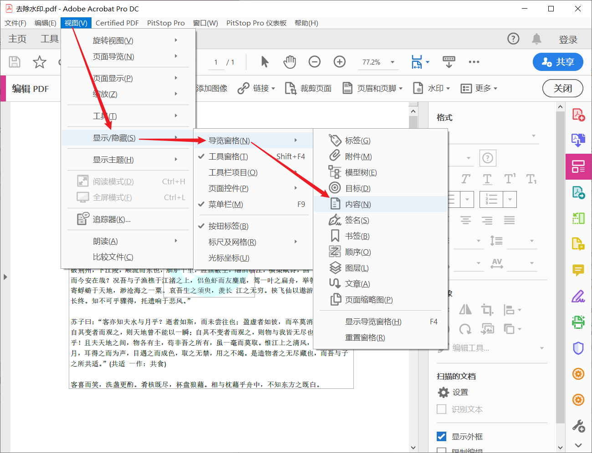This screenshot has height=453, width=592.
Task: Open the 编辑 menu
Action: click(x=46, y=23)
